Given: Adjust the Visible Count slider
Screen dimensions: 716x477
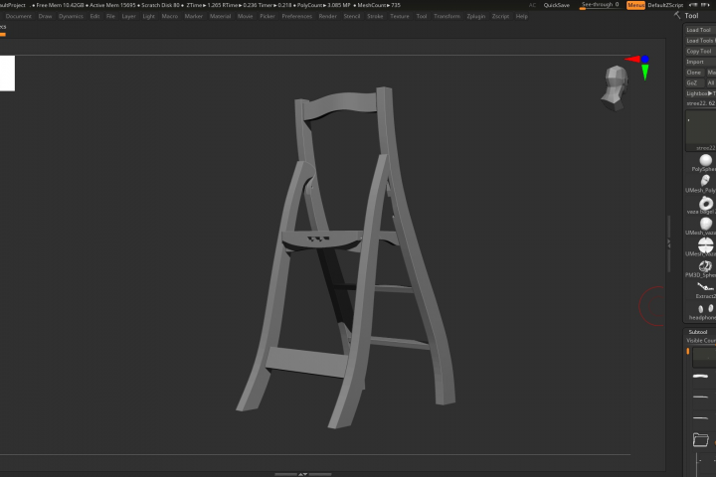Looking at the screenshot, I should 701,341.
